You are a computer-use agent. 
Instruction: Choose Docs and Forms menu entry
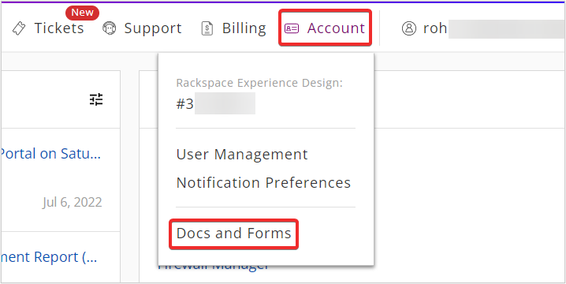pyautogui.click(x=234, y=234)
